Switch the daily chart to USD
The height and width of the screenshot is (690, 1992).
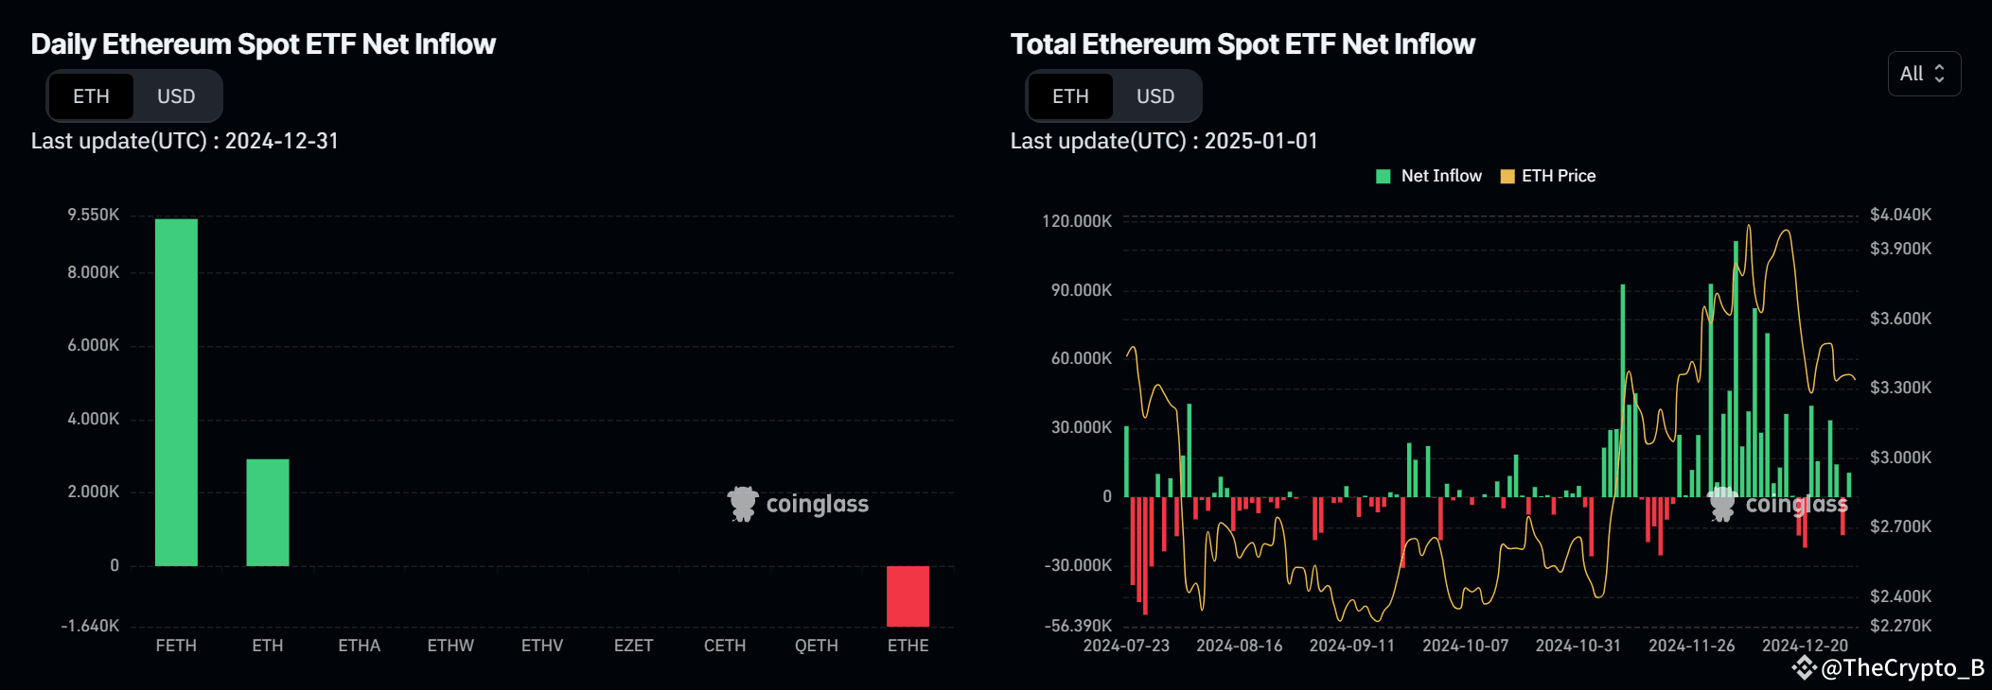(176, 95)
